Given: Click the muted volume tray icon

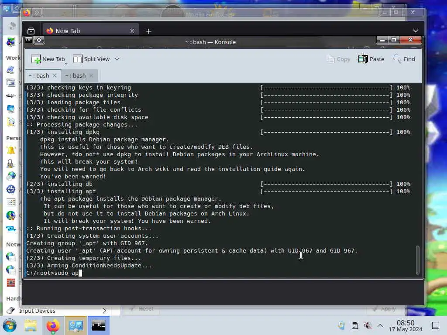Looking at the screenshot, I should [368, 325].
